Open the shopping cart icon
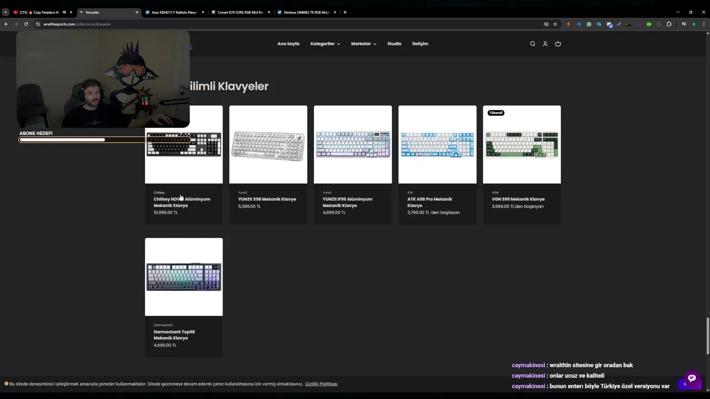Image resolution: width=710 pixels, height=399 pixels. coord(558,44)
